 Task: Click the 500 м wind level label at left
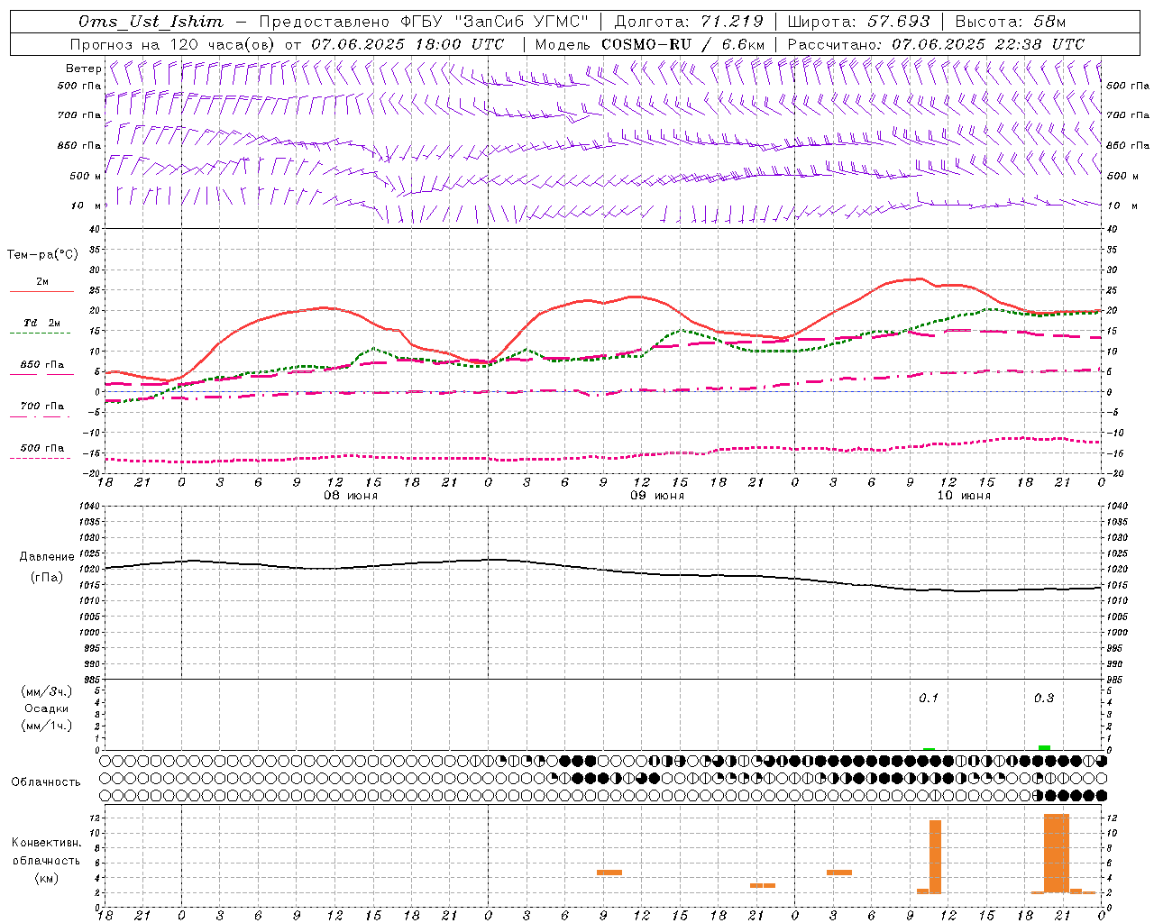click(x=86, y=176)
